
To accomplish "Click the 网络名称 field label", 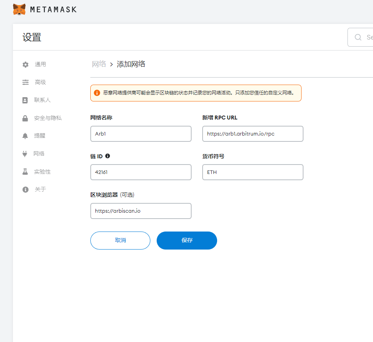I will click(101, 118).
